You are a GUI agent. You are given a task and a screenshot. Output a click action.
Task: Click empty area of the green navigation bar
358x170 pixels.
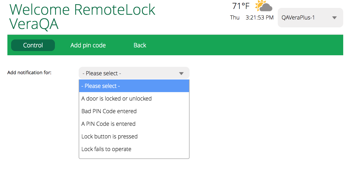(x=238, y=45)
